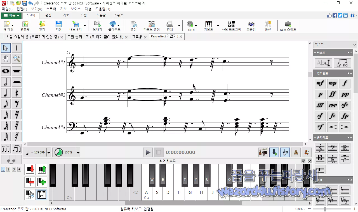
Task: Insert a crescendo hairpin
Action: tap(333, 127)
